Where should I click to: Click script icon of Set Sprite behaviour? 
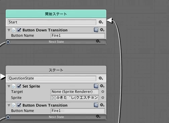[x=14, y=86]
